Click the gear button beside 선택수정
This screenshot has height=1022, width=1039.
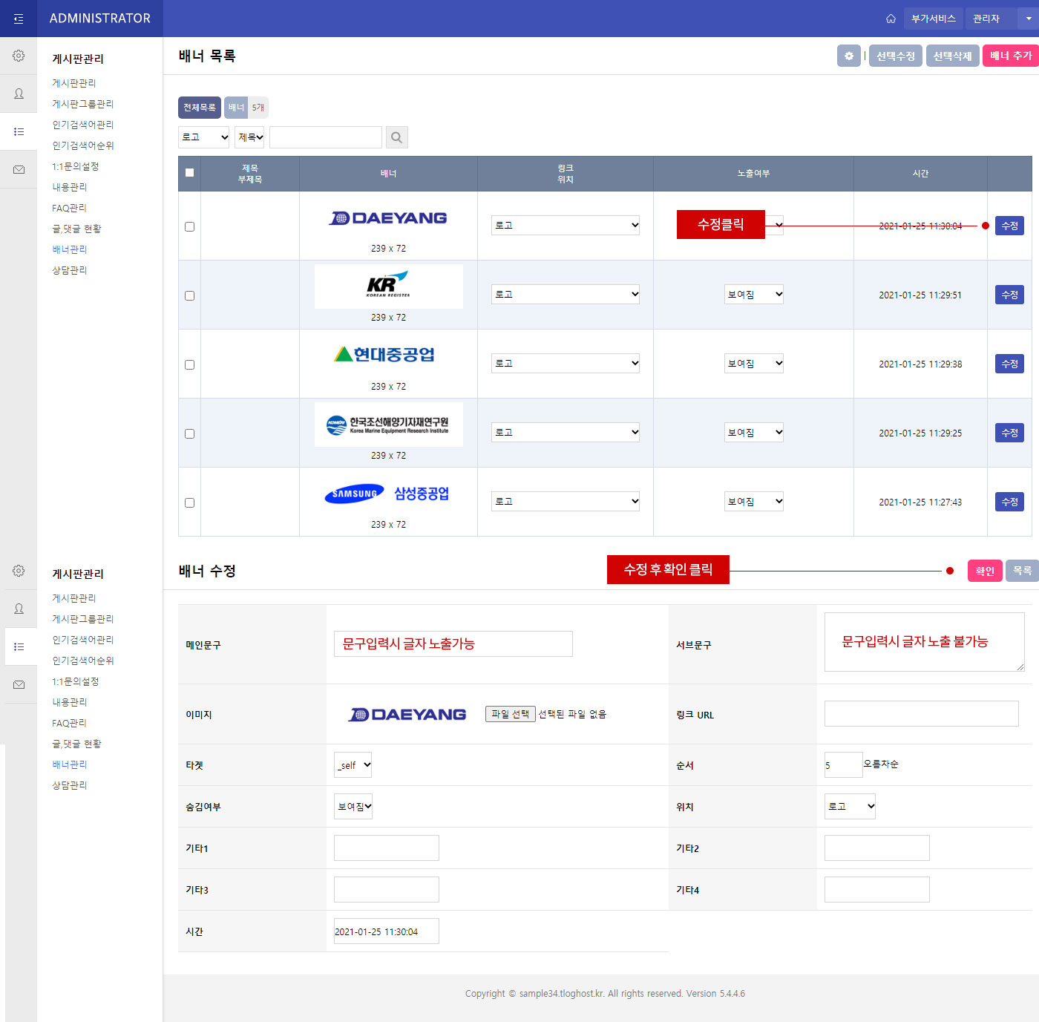click(848, 56)
